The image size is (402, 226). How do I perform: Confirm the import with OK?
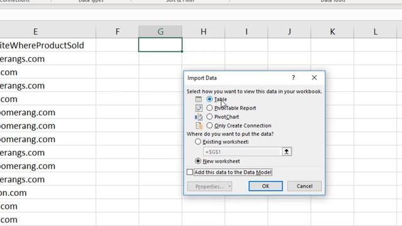pyautogui.click(x=266, y=186)
